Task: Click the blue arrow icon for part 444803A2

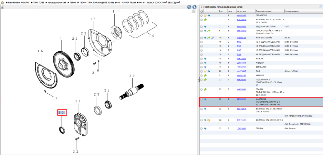Action: click(x=208, y=15)
